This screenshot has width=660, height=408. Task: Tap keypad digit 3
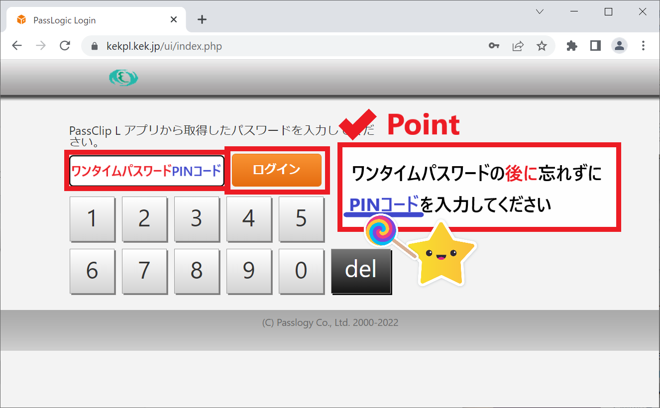click(197, 219)
